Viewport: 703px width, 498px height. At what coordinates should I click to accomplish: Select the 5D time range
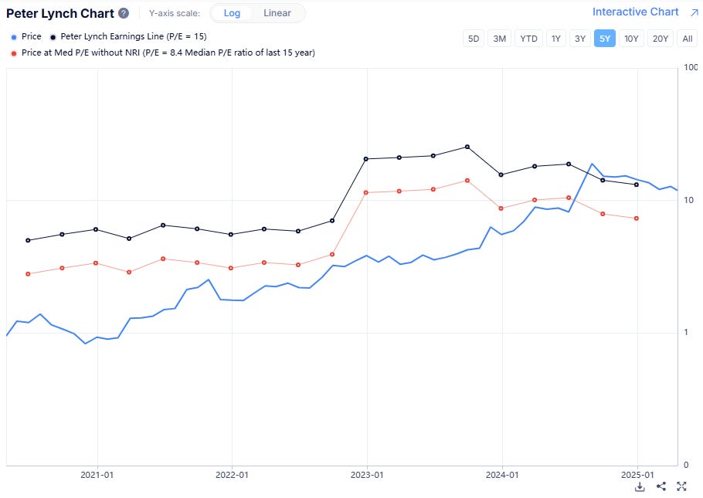474,39
